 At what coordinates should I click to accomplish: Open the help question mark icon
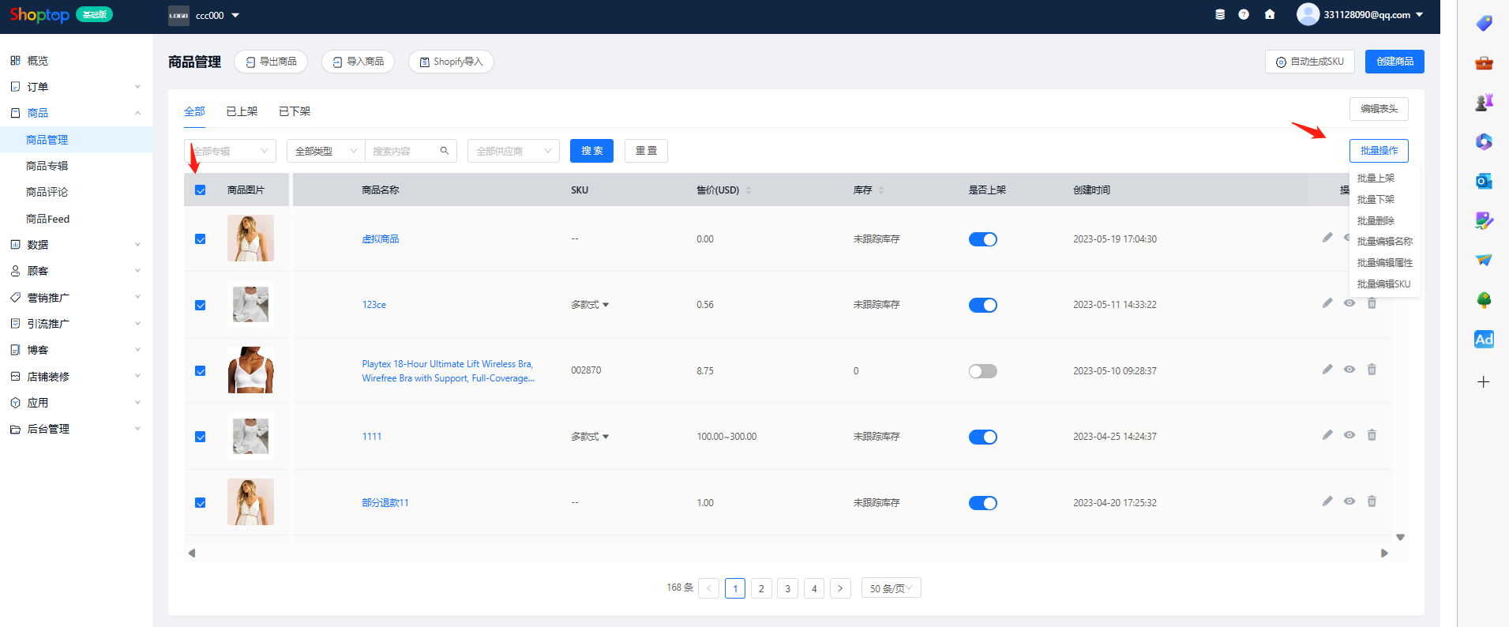(1244, 14)
